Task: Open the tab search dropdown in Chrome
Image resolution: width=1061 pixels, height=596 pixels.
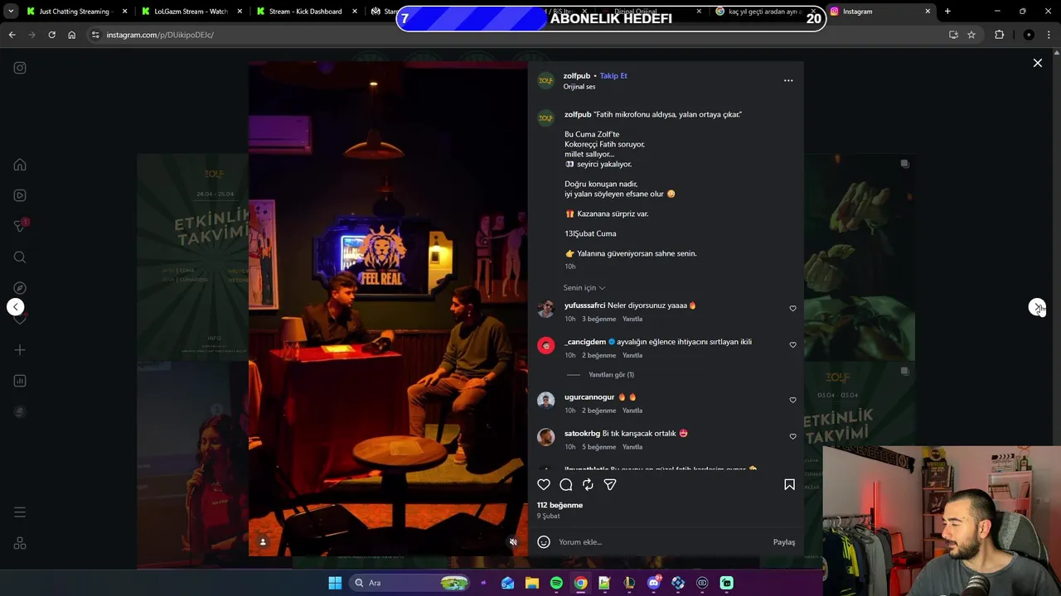Action: (x=11, y=12)
